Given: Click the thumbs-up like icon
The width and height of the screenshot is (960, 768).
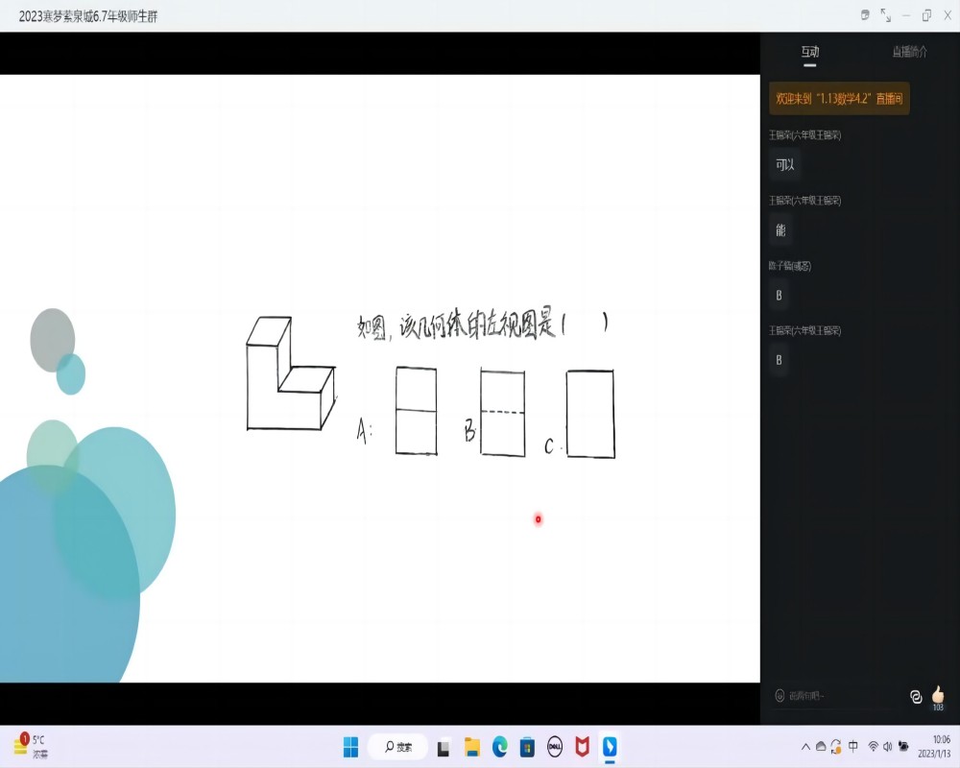Looking at the screenshot, I should tap(937, 693).
